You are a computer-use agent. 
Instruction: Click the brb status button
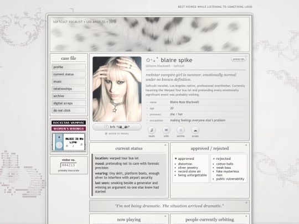point(117,127)
